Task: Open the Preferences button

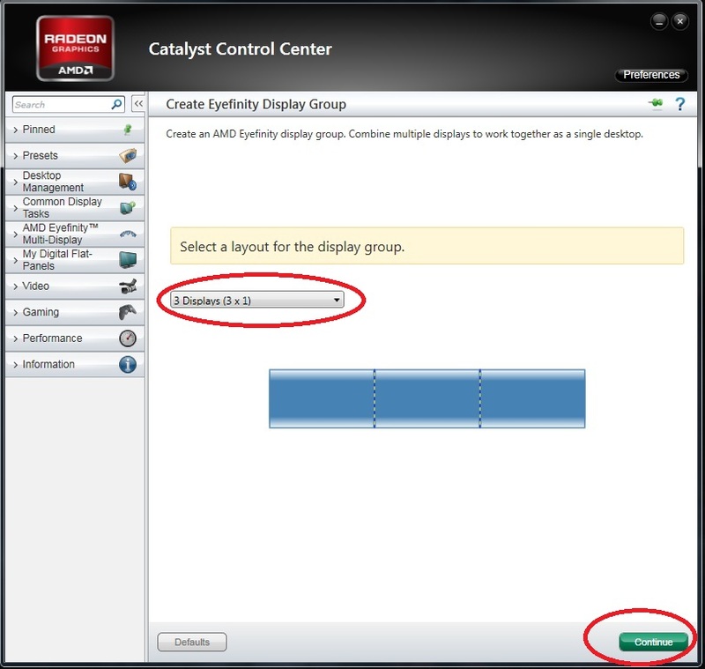Action: coord(651,75)
